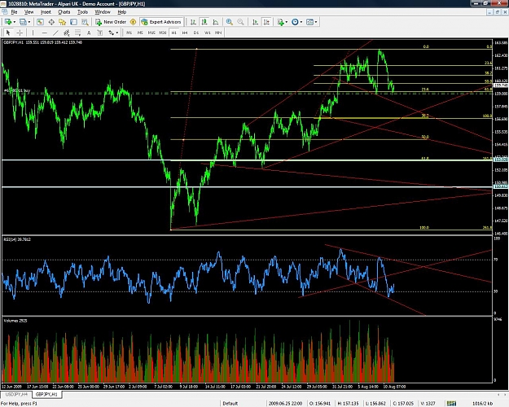509x407 pixels.
Task: Switch timeframe to W1
Action: 207,33
